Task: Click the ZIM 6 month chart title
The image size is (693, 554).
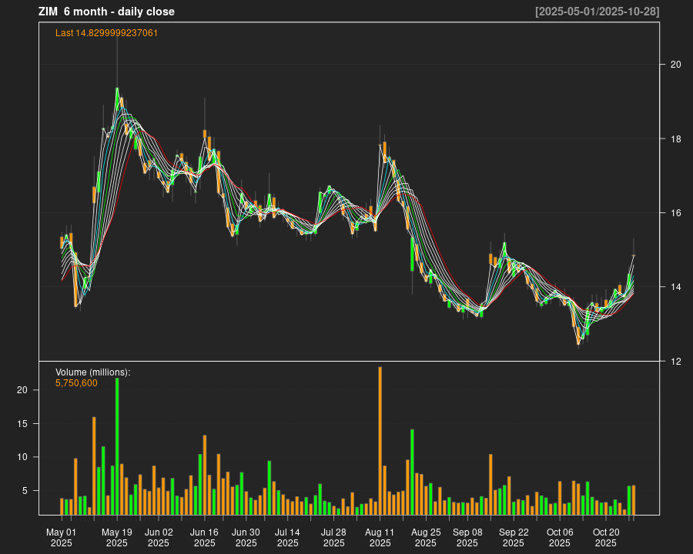Action: pyautogui.click(x=106, y=12)
